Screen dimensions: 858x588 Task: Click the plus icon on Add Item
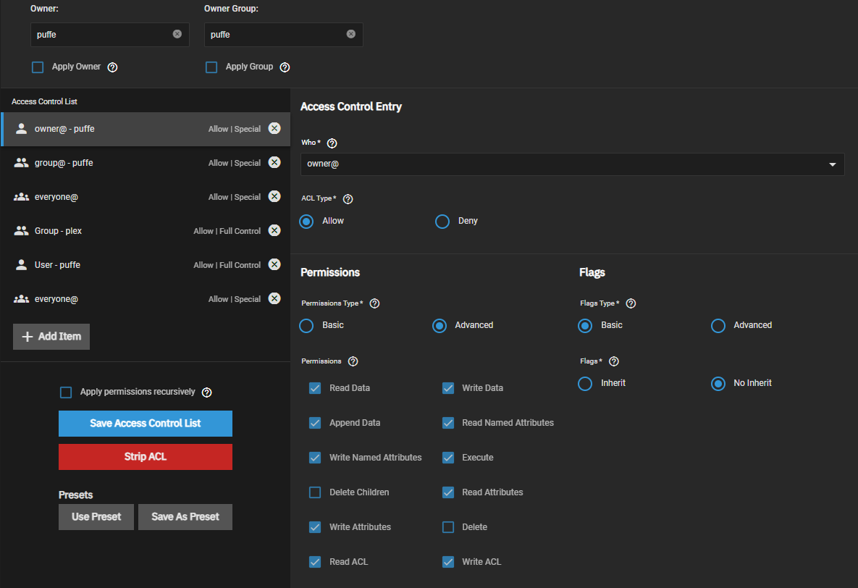tap(28, 337)
